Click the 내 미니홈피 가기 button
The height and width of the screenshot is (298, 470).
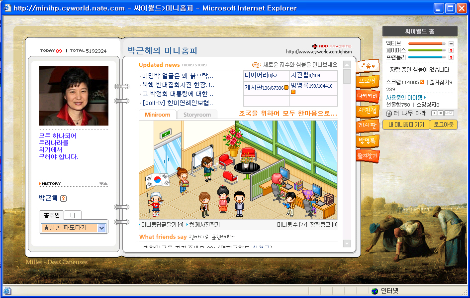[406, 125]
